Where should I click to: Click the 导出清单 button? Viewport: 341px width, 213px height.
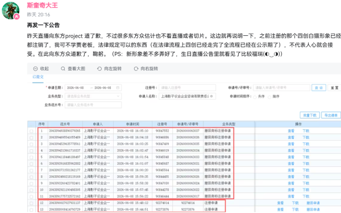(331, 115)
